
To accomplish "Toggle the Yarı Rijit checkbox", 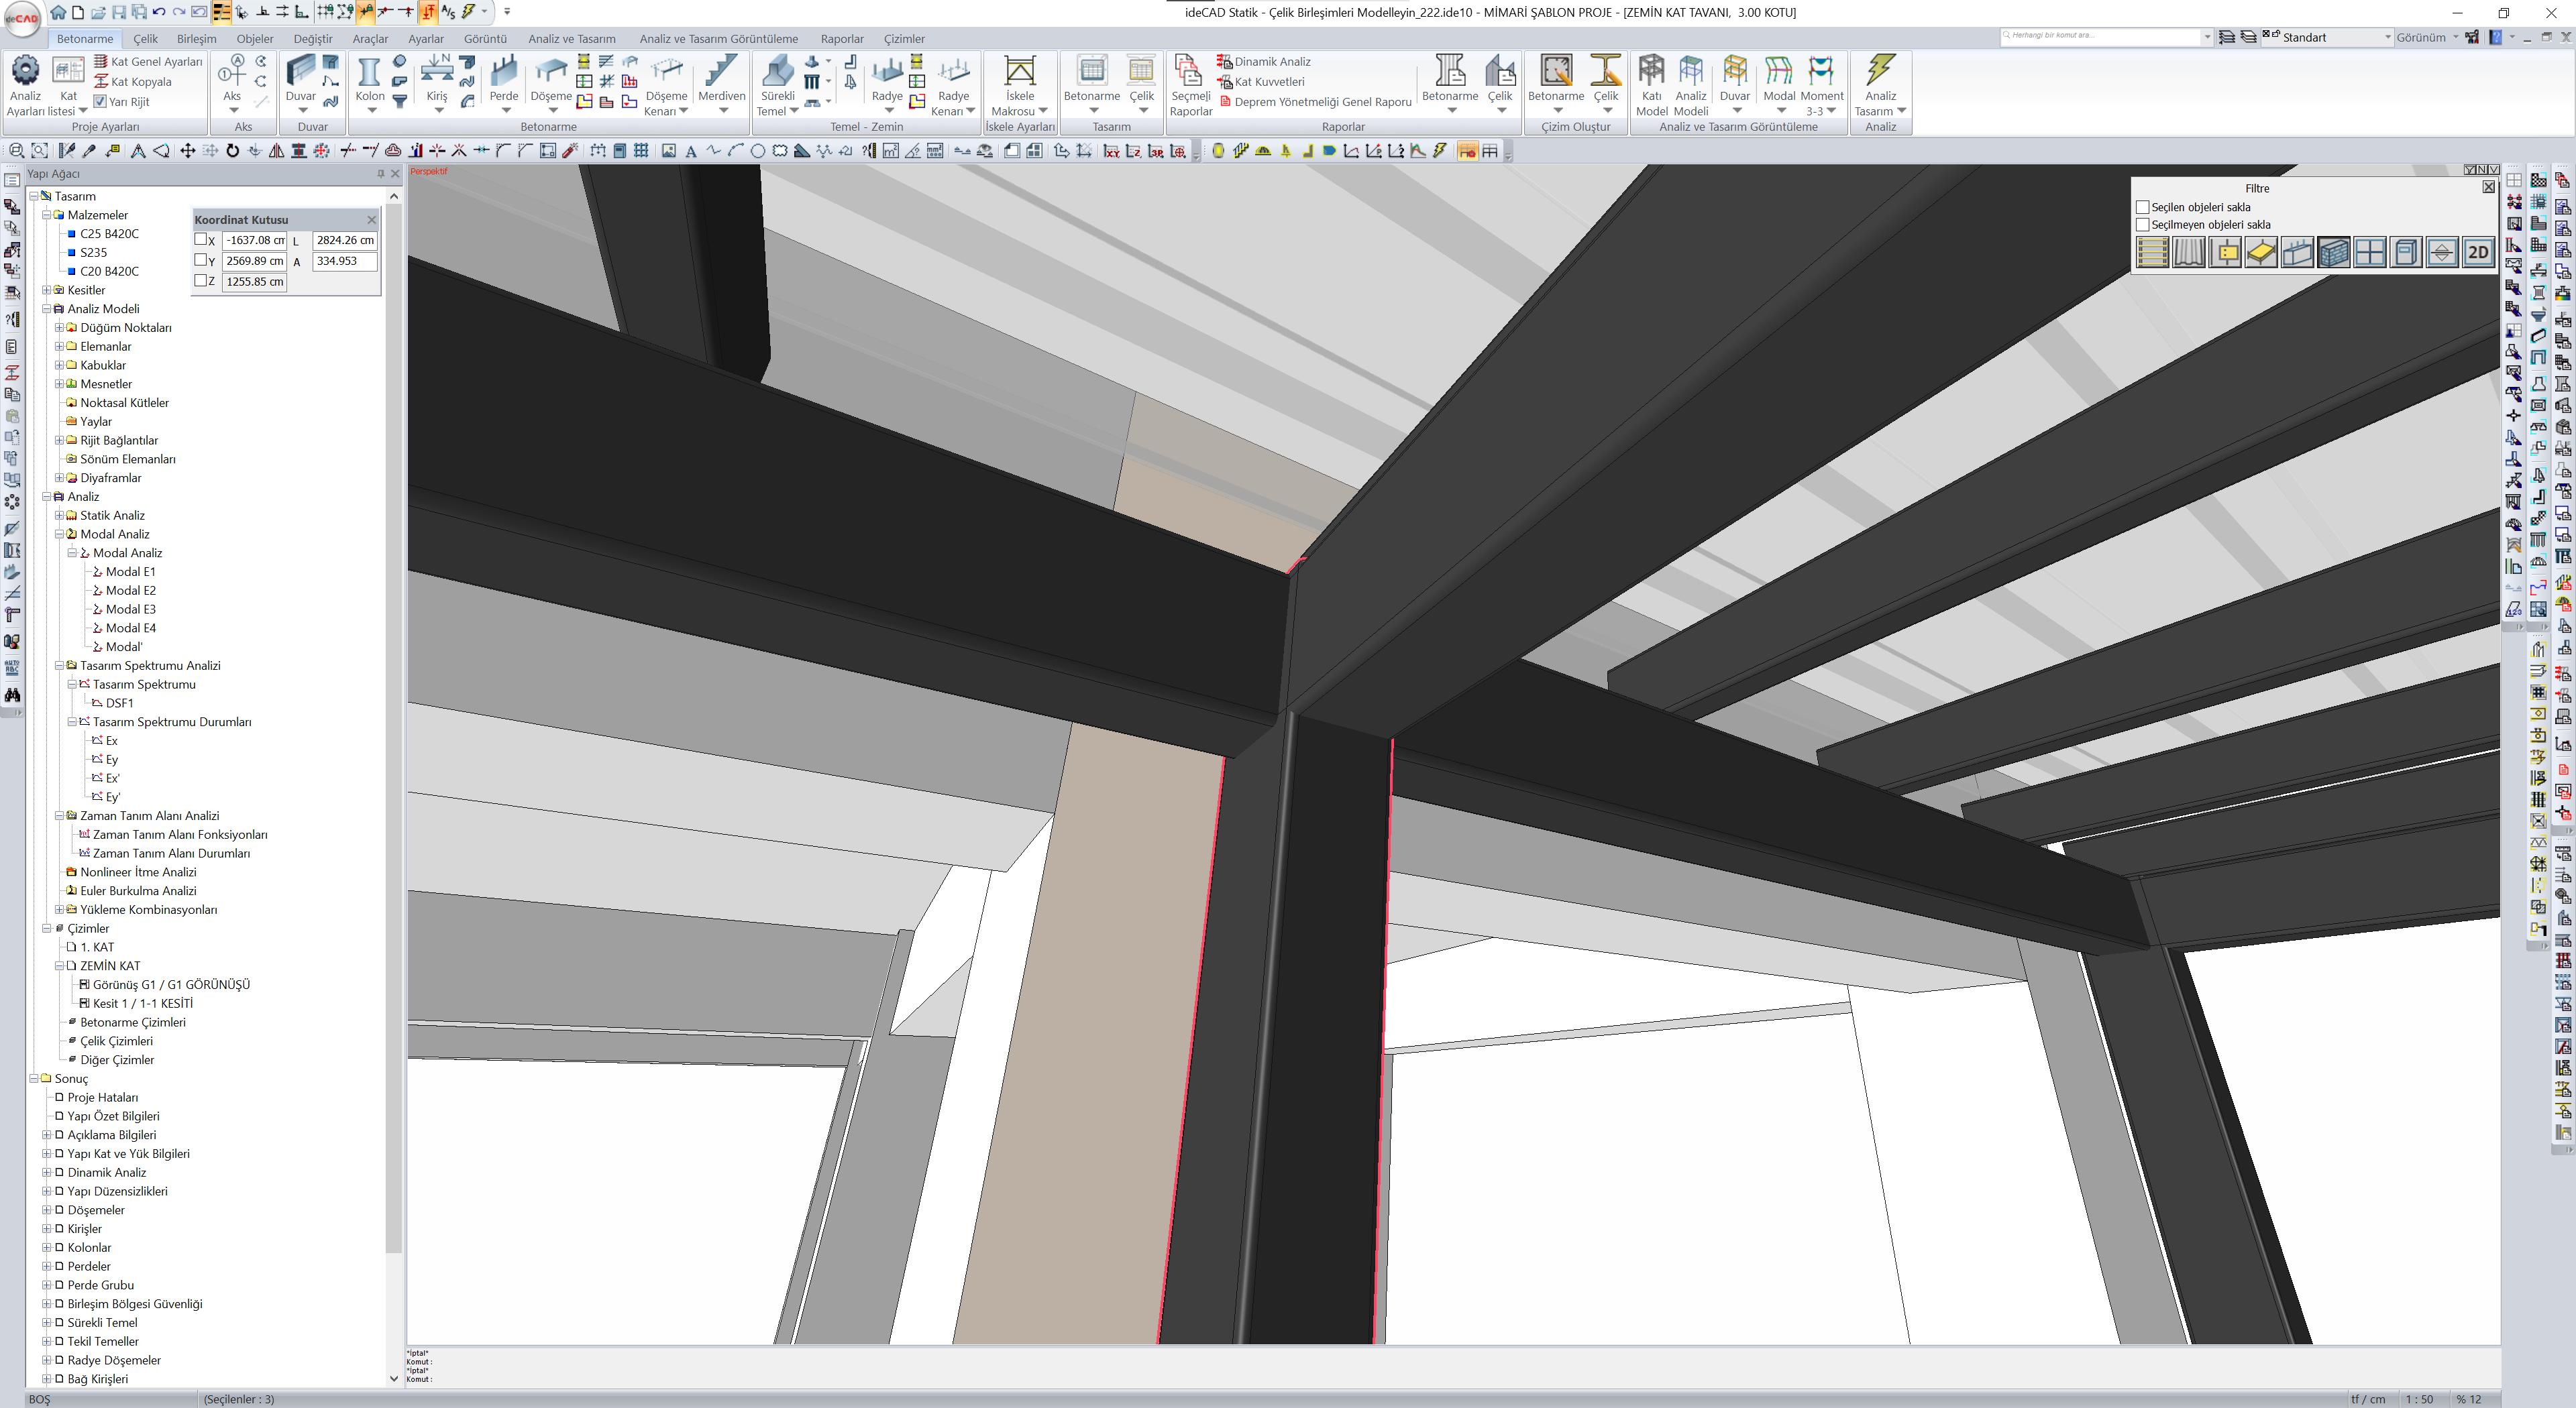I will click(x=100, y=101).
